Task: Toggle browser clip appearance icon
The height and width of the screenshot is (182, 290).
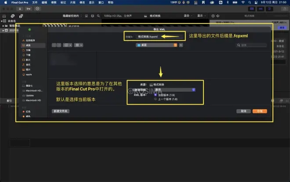Action: (87, 16)
